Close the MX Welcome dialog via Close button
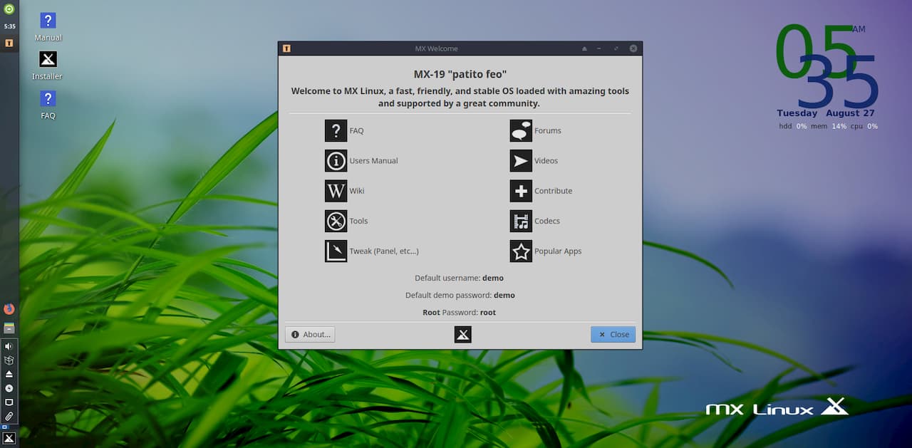912x448 pixels. click(x=613, y=335)
